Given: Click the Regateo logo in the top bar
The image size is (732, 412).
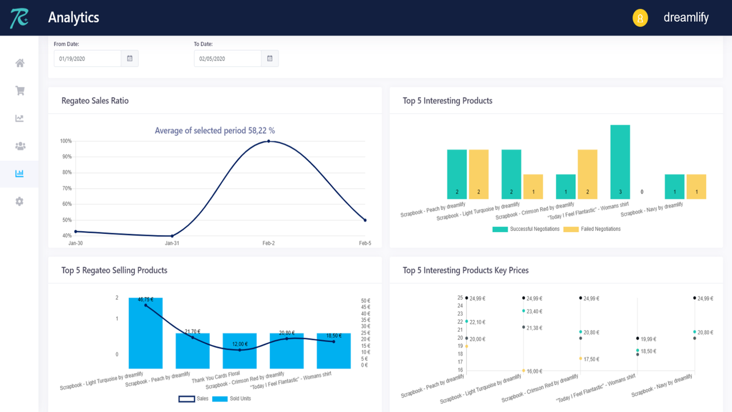Looking at the screenshot, I should 19,18.
